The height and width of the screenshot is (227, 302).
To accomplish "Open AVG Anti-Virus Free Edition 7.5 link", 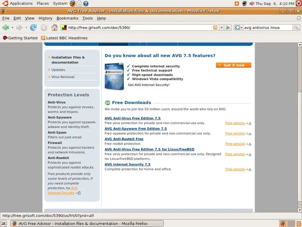I will point(133,118).
